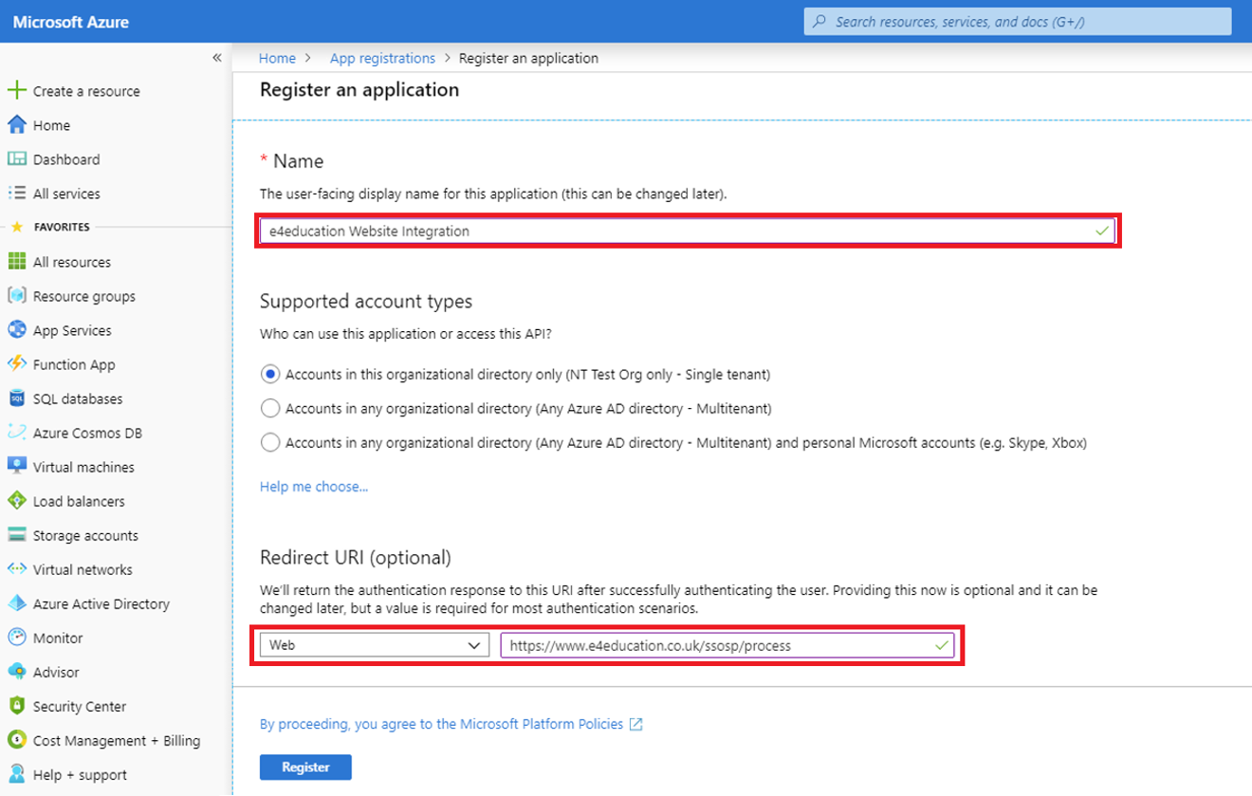
Task: Select single tenant organizational directory option
Action: [270, 375]
